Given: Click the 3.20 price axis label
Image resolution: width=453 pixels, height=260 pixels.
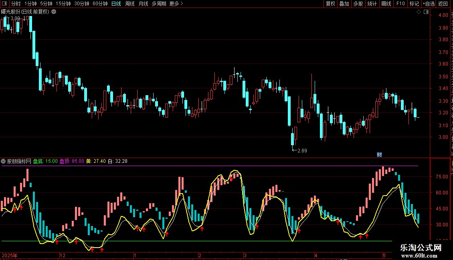Looking at the screenshot, I should (x=443, y=113).
